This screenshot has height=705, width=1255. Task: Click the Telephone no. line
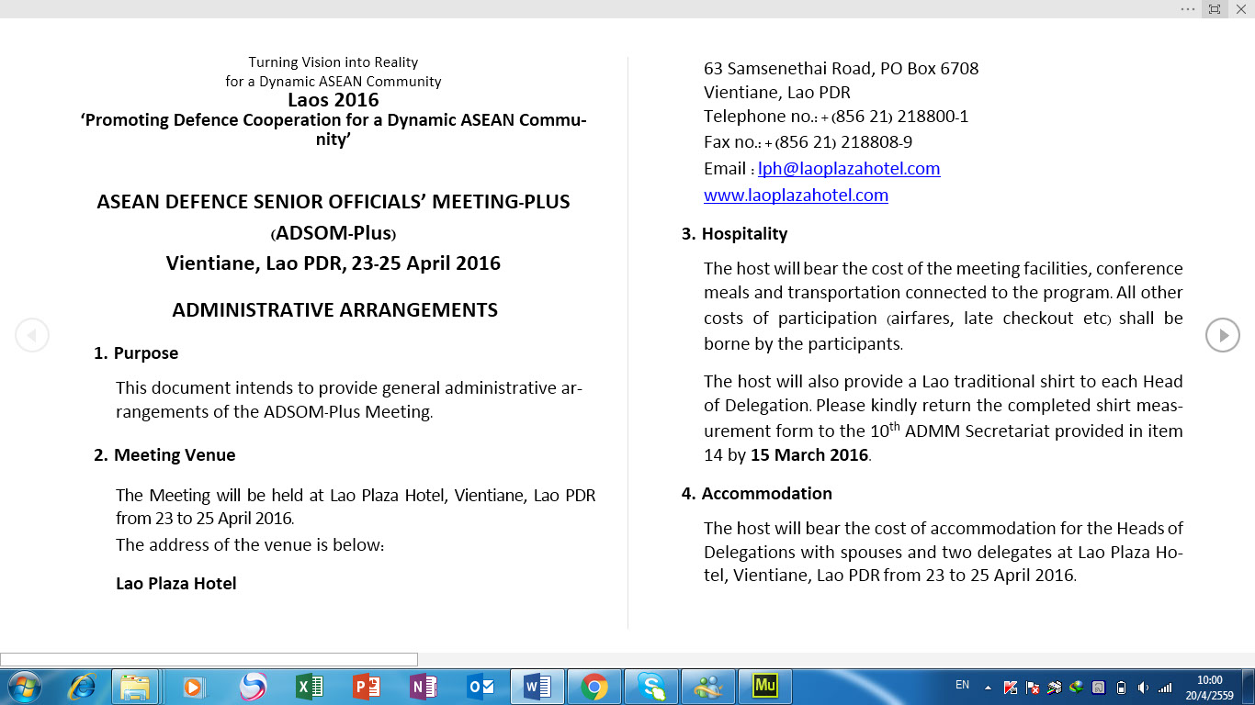[x=836, y=117]
